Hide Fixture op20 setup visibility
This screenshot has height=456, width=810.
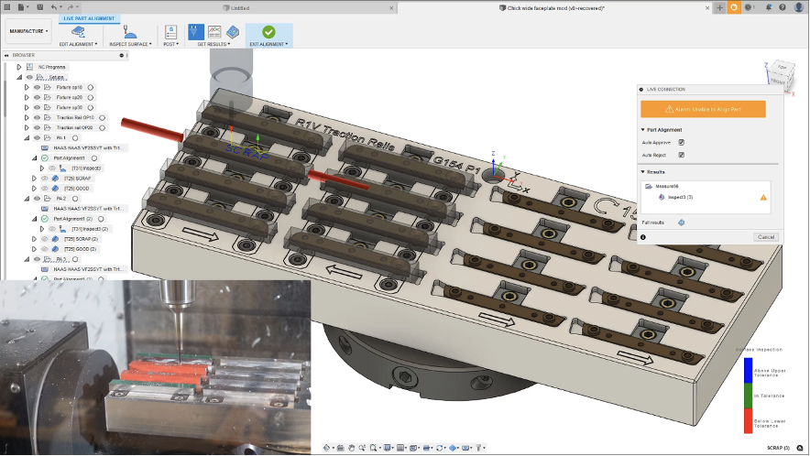pos(37,97)
